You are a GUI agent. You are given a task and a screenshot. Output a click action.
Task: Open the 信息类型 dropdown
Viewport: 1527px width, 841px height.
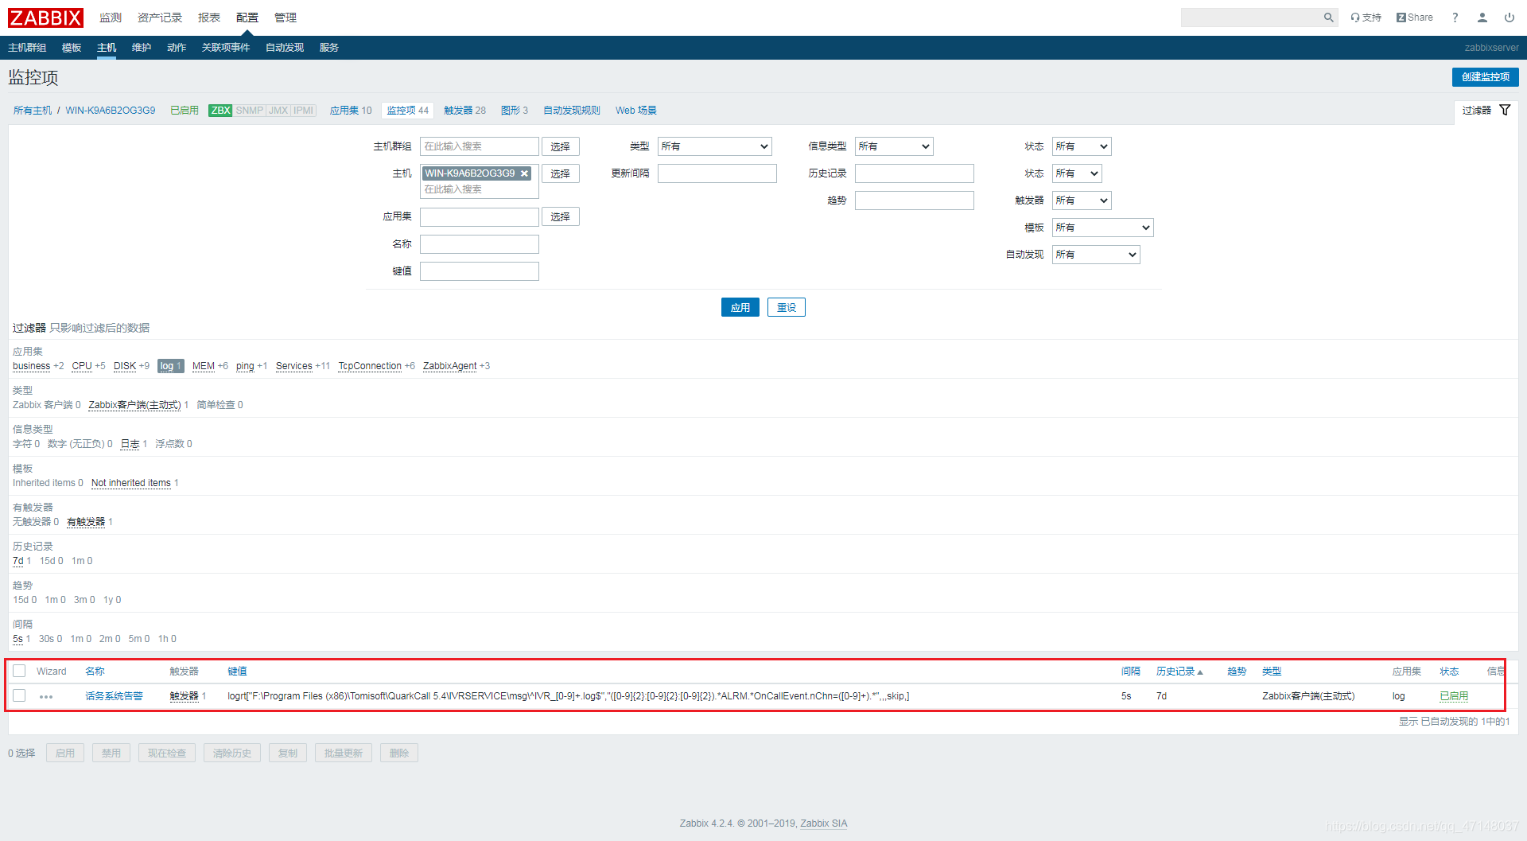(x=894, y=146)
